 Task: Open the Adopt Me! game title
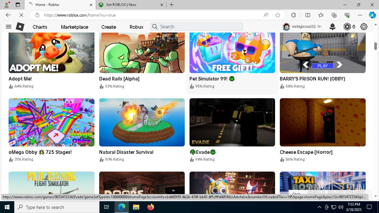tap(20, 79)
